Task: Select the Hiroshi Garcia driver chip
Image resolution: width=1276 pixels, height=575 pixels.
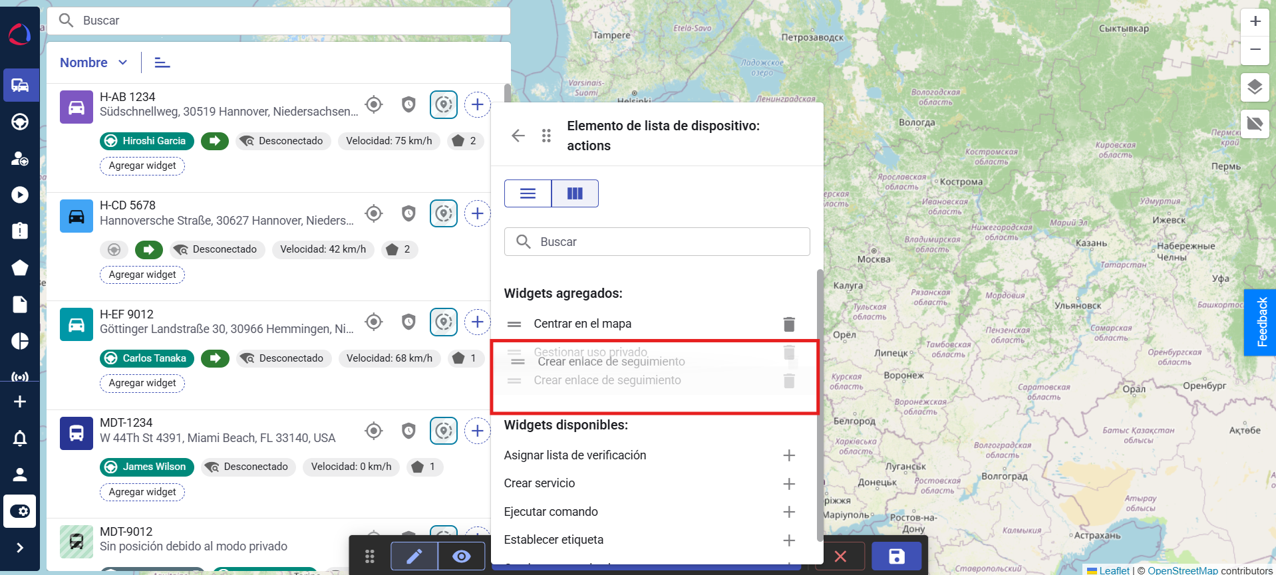Action: coord(147,141)
